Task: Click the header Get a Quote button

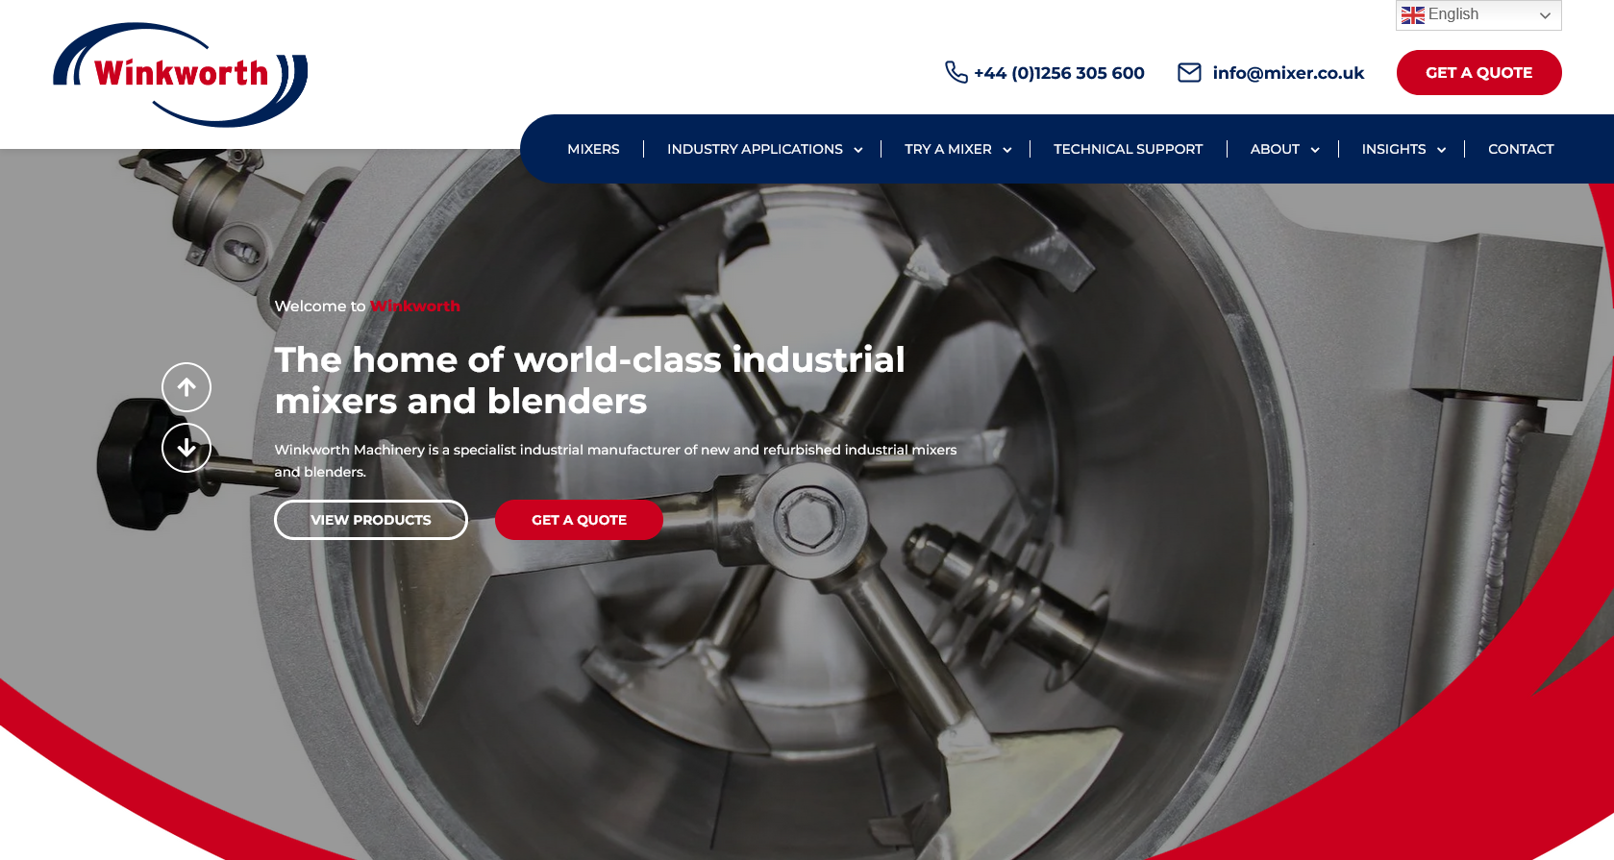Action: 1478,73
